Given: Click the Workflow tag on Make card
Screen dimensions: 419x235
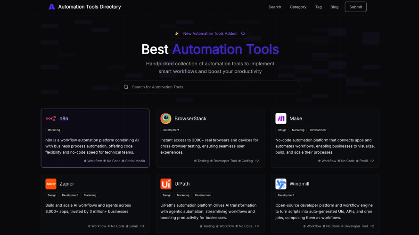Looking at the screenshot, I should (x=327, y=161).
